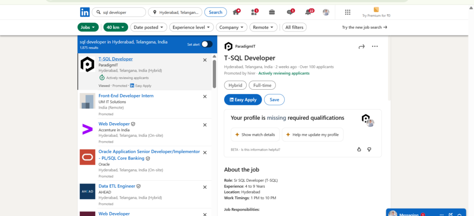Open the Notifications bell icon
Viewport: 474px width, 216px height.
(x=308, y=12)
